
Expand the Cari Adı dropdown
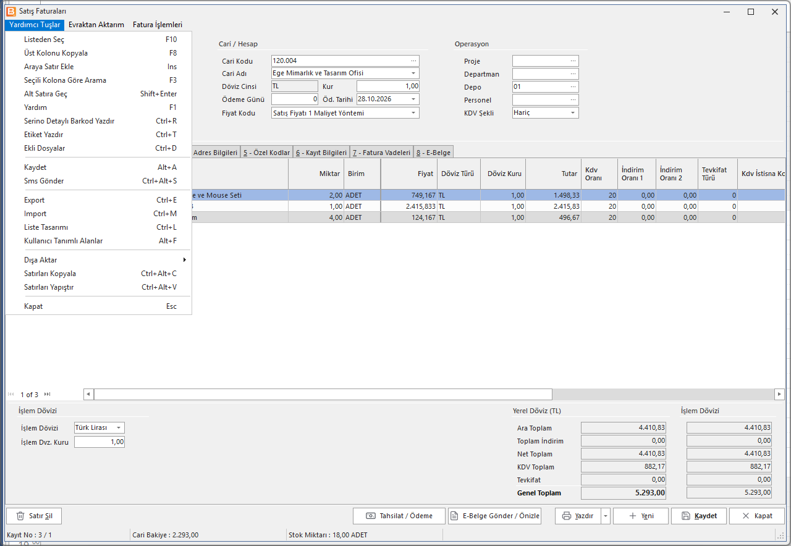pos(414,73)
